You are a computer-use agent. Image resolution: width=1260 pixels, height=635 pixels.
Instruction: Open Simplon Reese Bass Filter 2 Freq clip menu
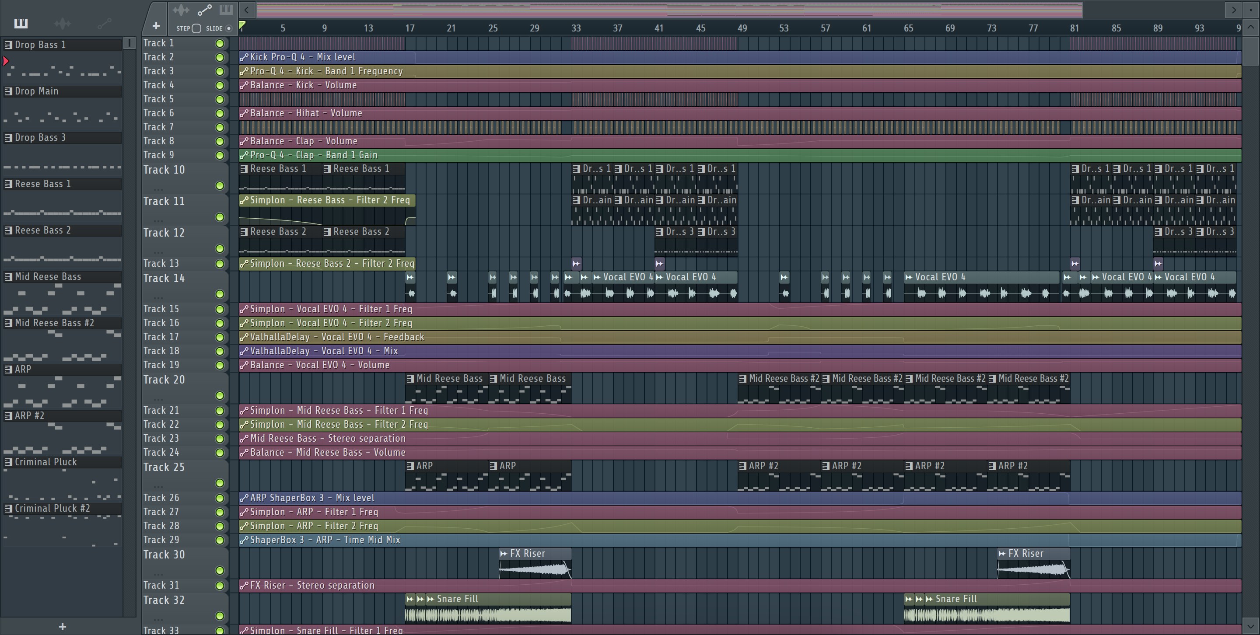[x=244, y=200]
